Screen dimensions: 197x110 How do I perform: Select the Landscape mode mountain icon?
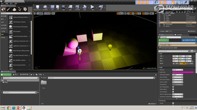coord(14,9)
